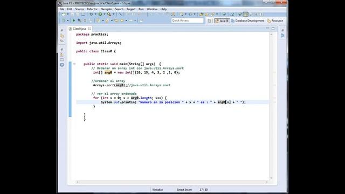
Task: Click the 'Writable' status bar entry
Action: [157, 190]
